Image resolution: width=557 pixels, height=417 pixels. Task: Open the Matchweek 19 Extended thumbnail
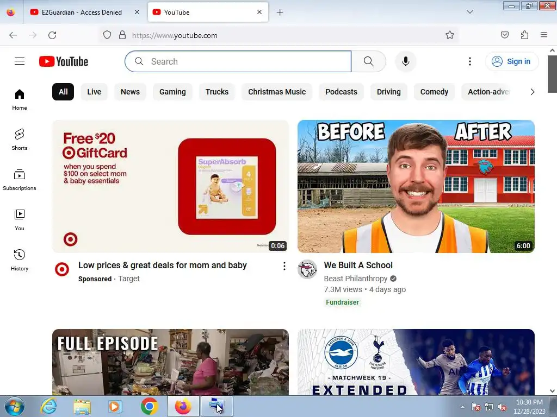coord(416,362)
